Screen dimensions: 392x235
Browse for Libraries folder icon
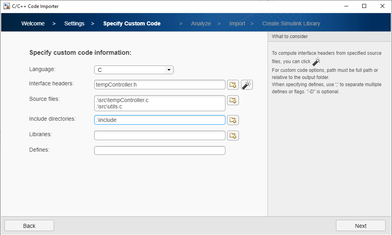click(233, 135)
